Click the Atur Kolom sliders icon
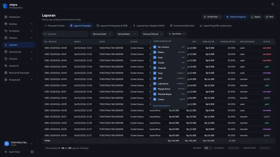The image size is (280, 157). 170,34
